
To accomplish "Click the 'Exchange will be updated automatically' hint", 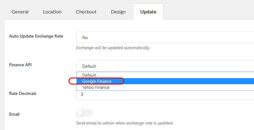I will 113,48.
